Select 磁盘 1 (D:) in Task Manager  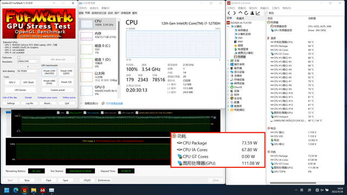(x=98, y=63)
